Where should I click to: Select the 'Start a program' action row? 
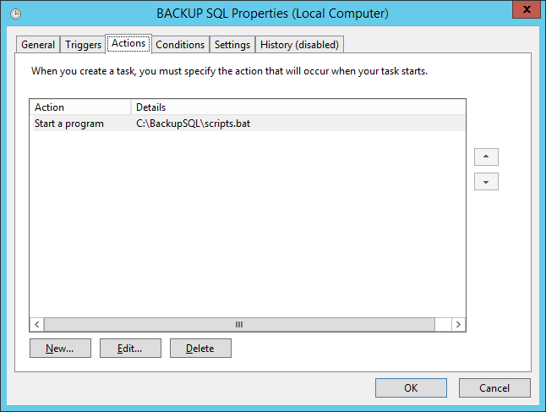(69, 124)
